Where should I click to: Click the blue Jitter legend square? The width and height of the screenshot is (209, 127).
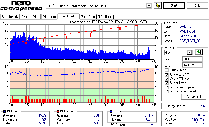pyautogui.click(x=111, y=111)
